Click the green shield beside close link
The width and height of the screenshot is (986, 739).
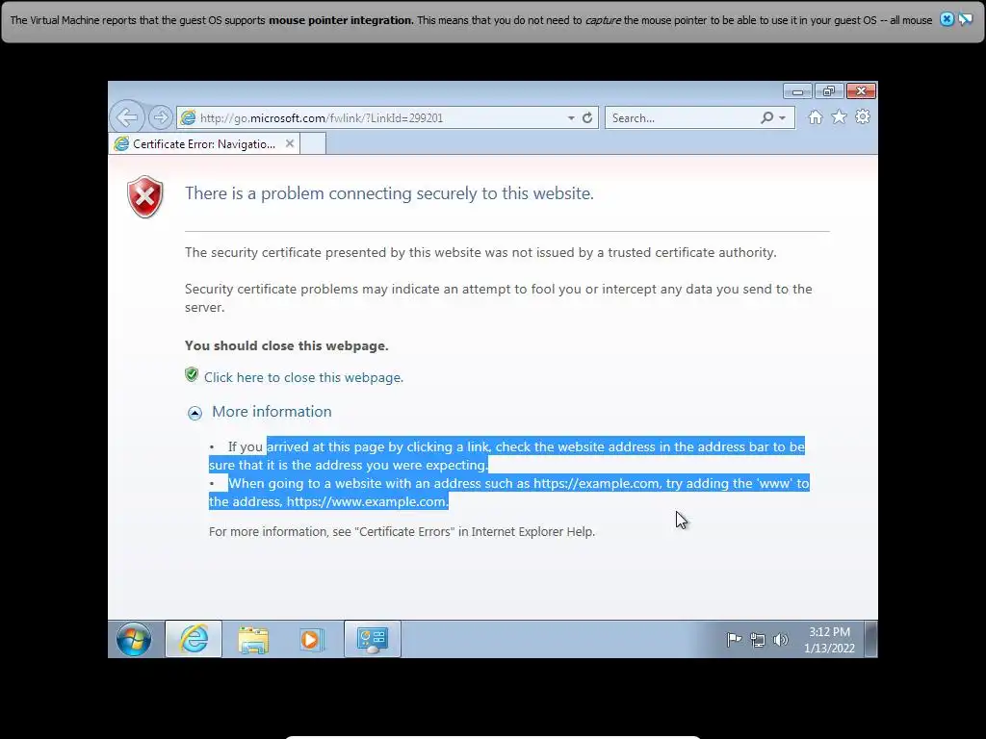[x=192, y=375]
